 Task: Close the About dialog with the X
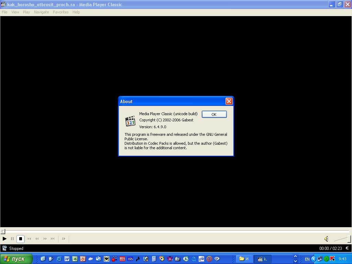[x=229, y=101]
